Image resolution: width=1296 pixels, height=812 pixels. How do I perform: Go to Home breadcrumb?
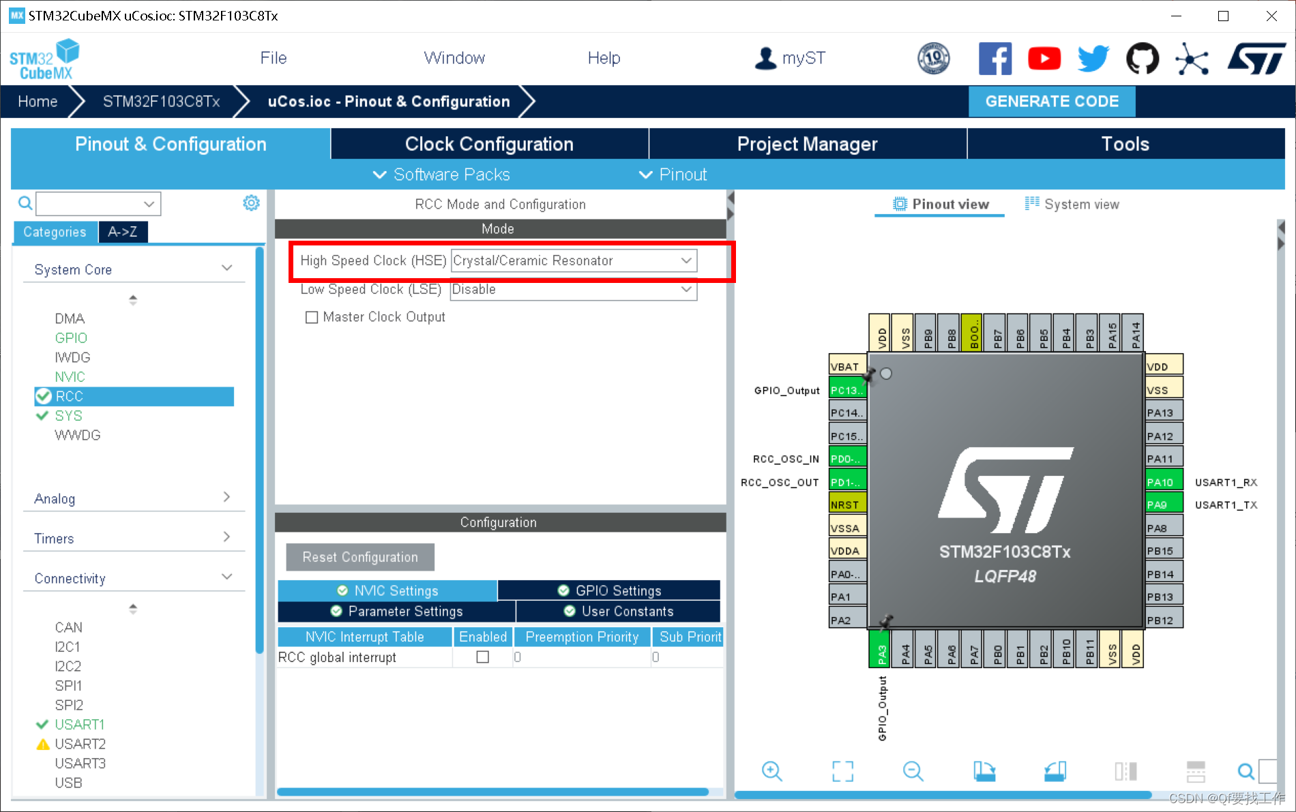click(38, 102)
